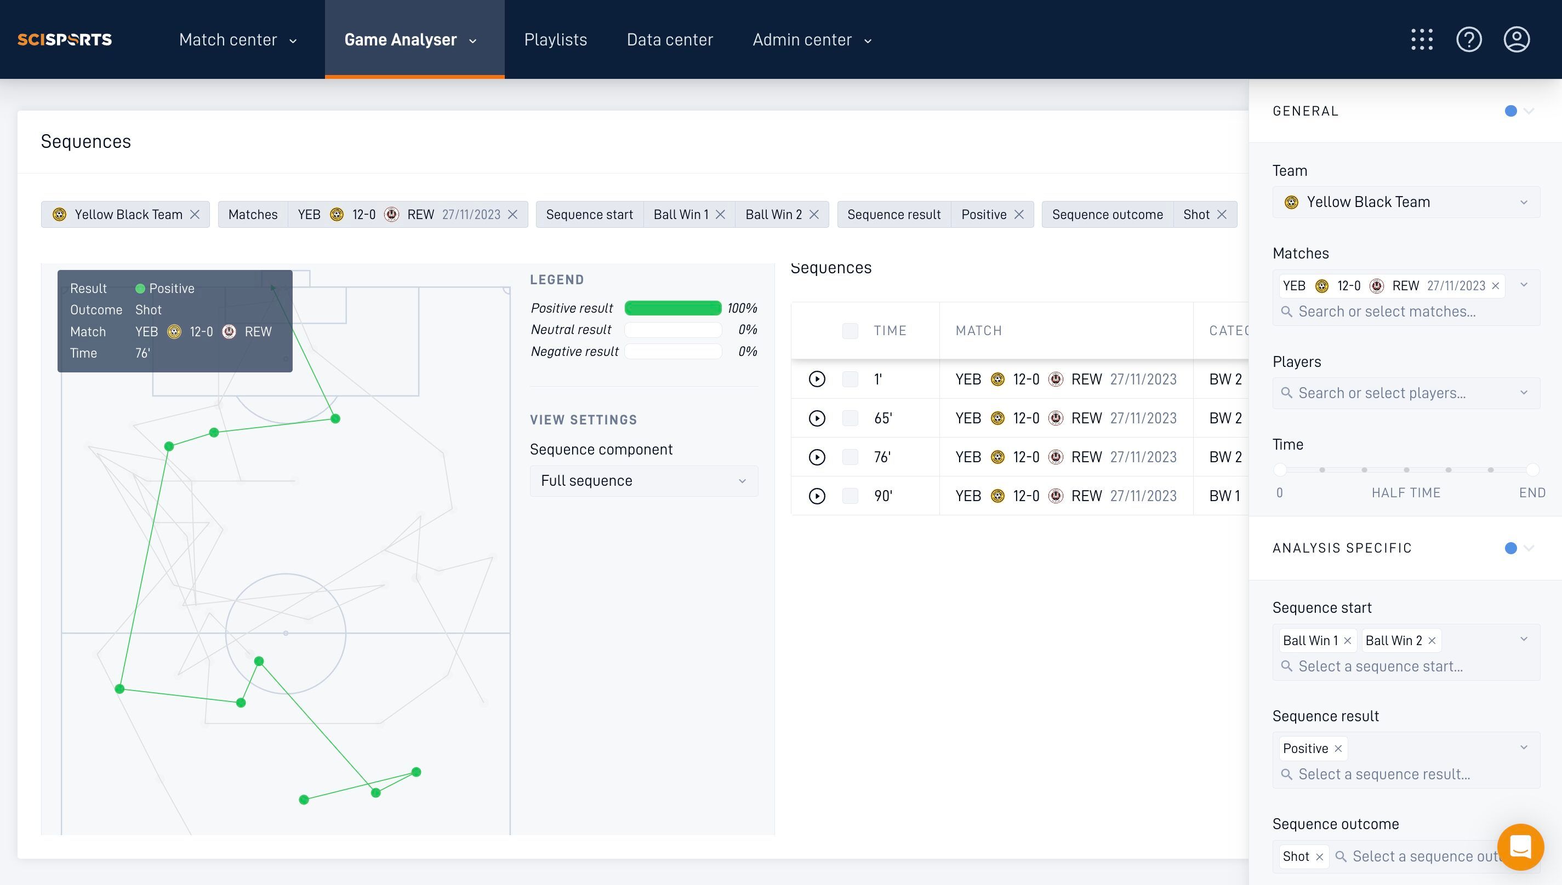Open the orange chat support widget
1562x885 pixels.
1520,847
